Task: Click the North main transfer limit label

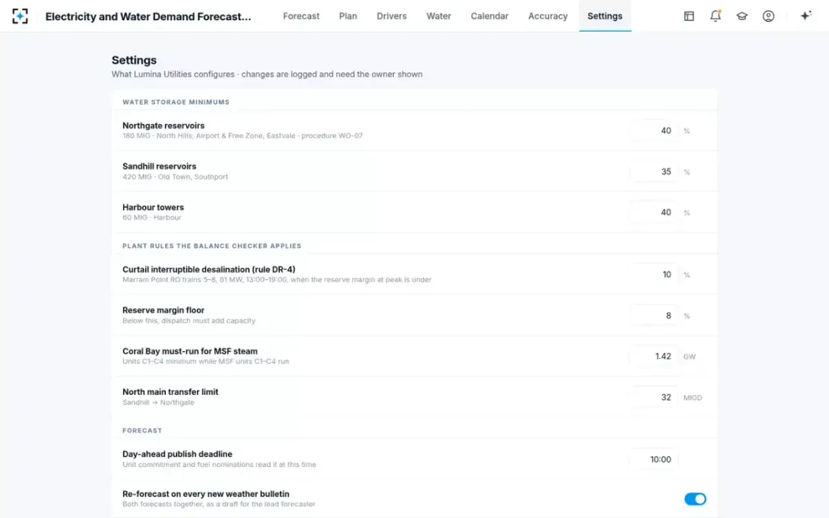Action: tap(171, 392)
